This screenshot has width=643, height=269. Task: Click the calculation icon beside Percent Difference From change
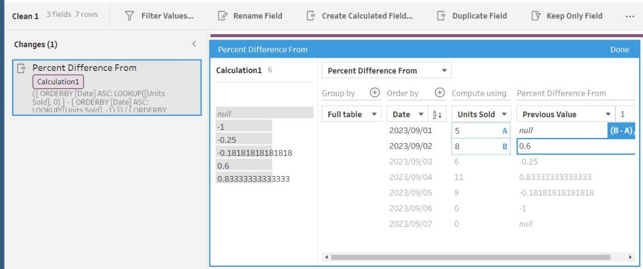[21, 68]
